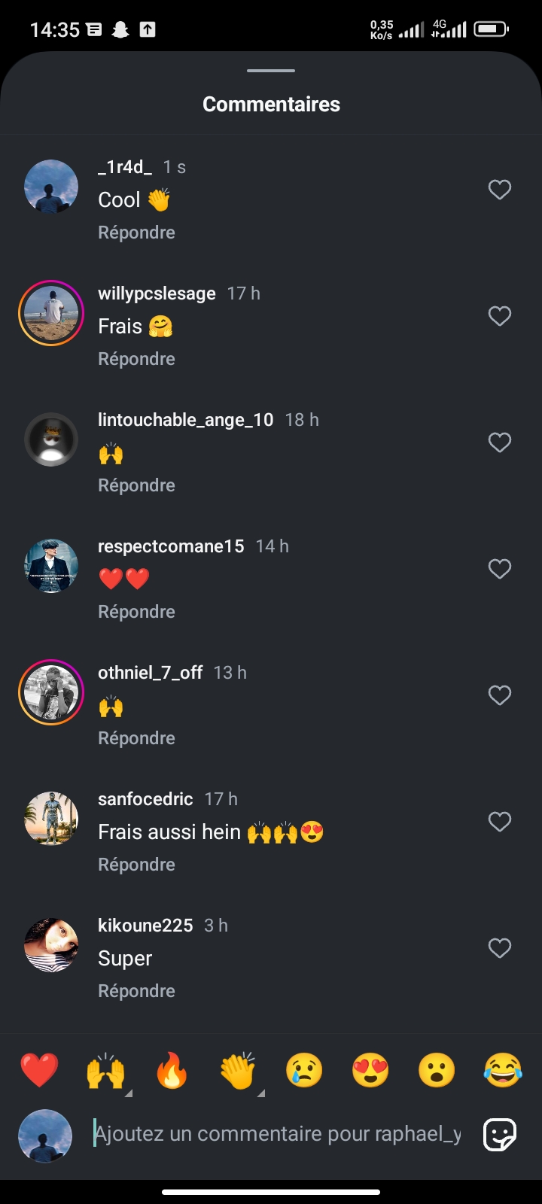542x1204 pixels.
Task: Reply to respectcomane15's comment
Action: tap(136, 612)
